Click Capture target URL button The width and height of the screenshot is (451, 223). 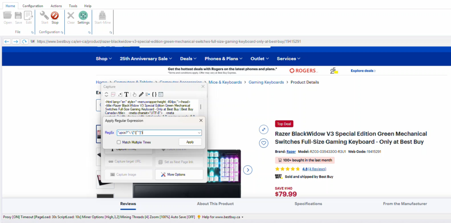[129, 161]
